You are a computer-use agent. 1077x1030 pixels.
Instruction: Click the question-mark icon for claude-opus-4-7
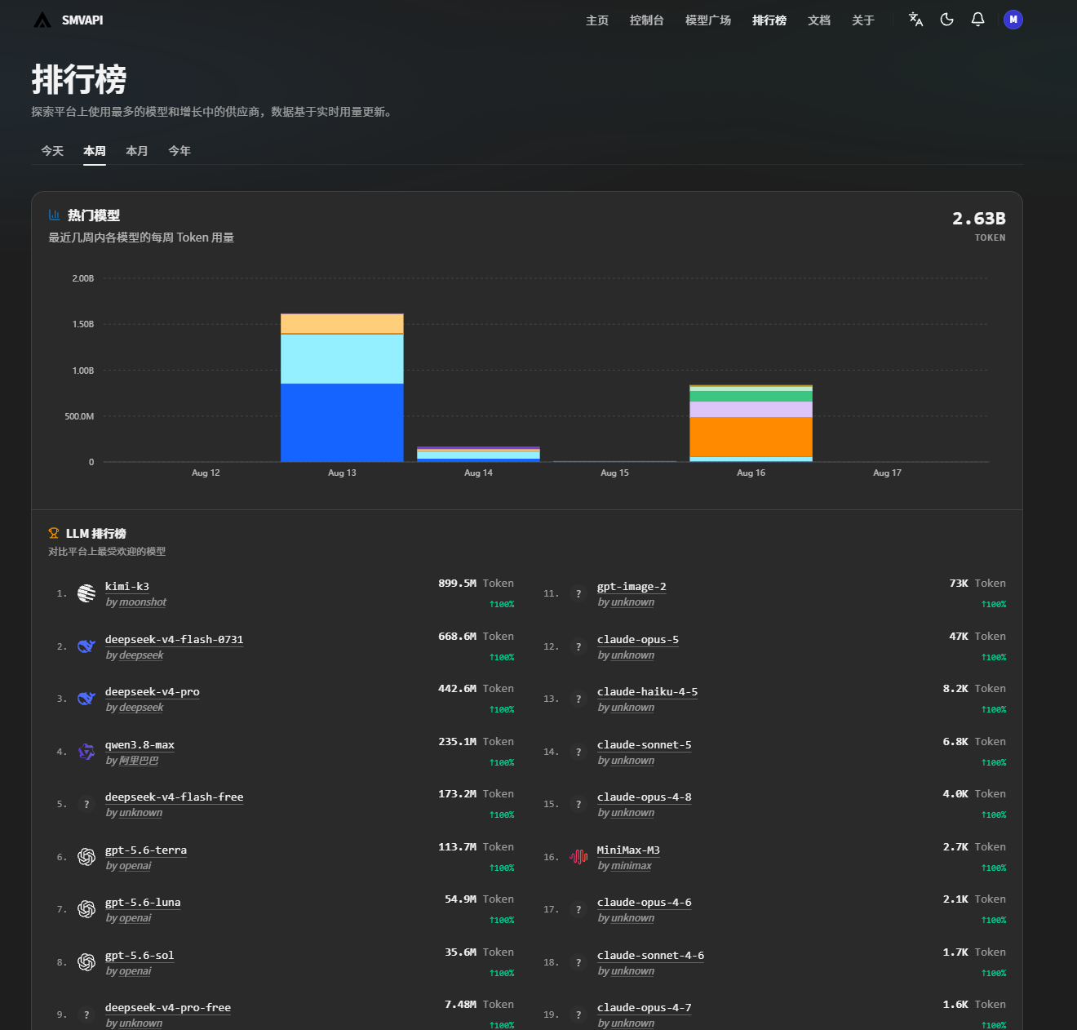click(x=578, y=1014)
